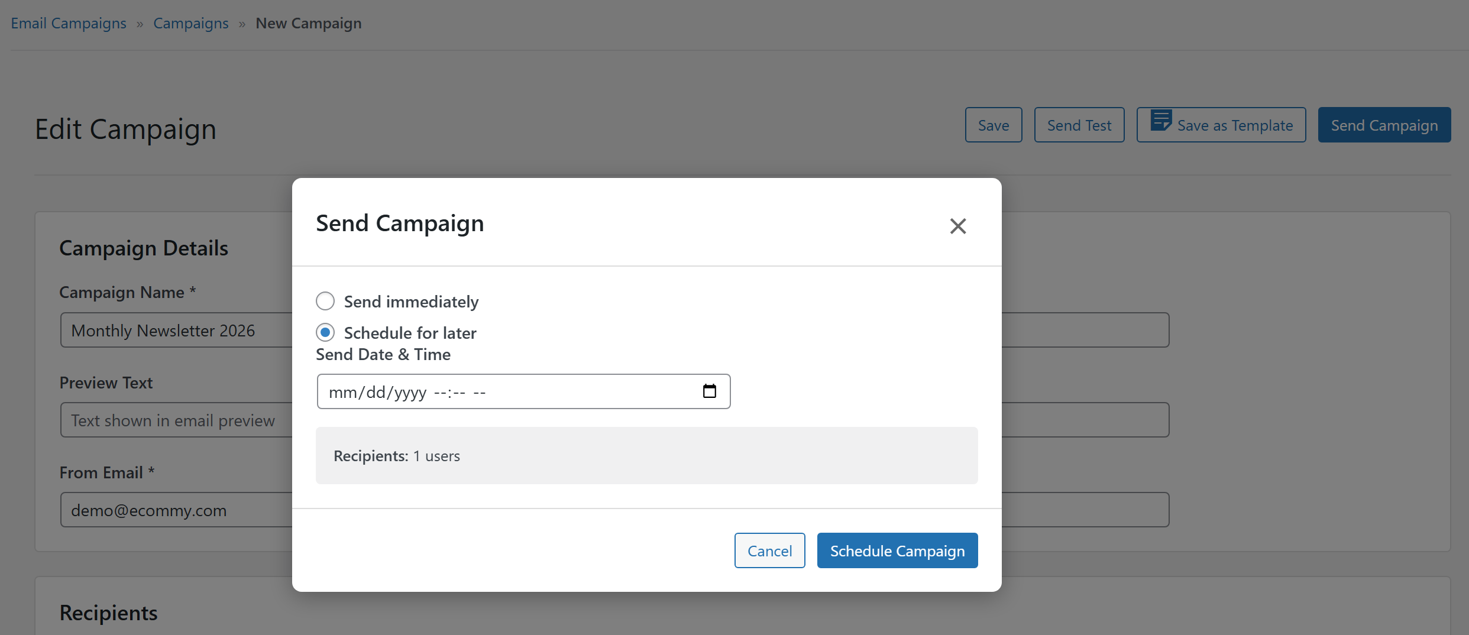Click Send Campaign in the page header
Image resolution: width=1469 pixels, height=635 pixels.
tap(1384, 125)
